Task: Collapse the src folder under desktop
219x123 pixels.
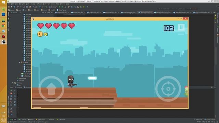Action: [15, 85]
